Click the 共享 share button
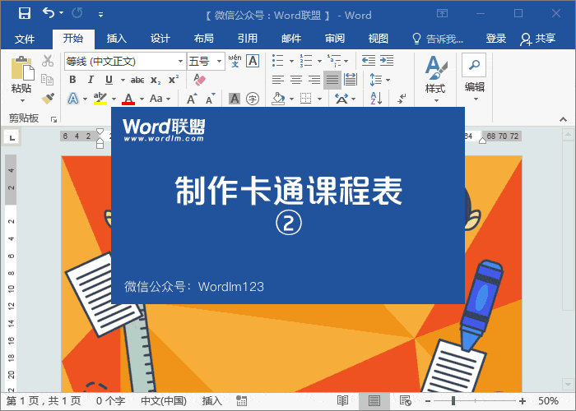The height and width of the screenshot is (411, 576). pyautogui.click(x=538, y=39)
